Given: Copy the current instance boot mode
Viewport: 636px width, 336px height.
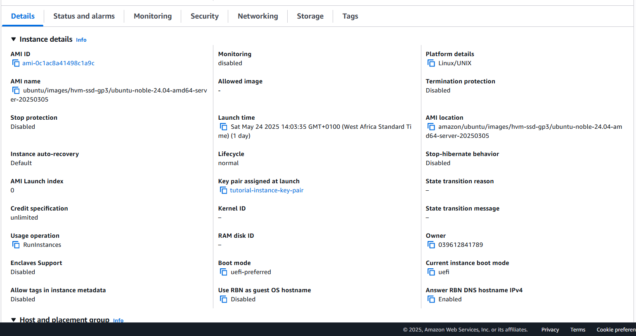Looking at the screenshot, I should pos(431,272).
